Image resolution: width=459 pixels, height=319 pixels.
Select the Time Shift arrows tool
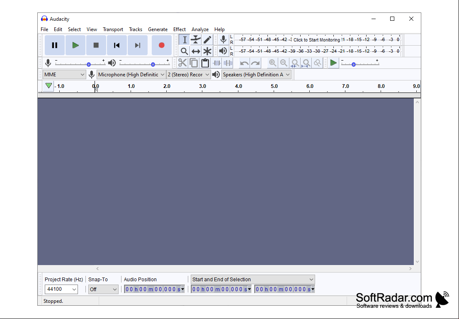pos(196,51)
